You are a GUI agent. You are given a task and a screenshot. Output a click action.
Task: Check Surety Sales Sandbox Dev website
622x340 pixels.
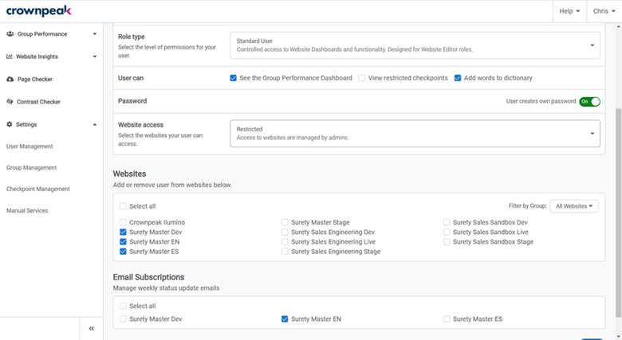click(x=447, y=222)
